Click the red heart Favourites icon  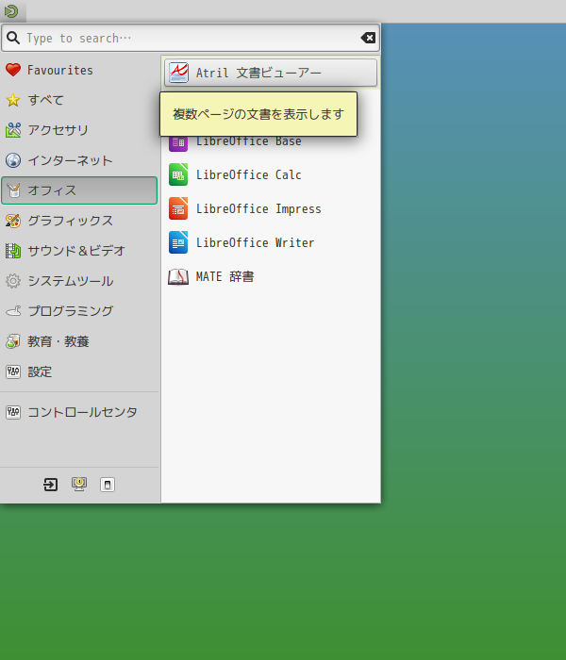[x=13, y=70]
